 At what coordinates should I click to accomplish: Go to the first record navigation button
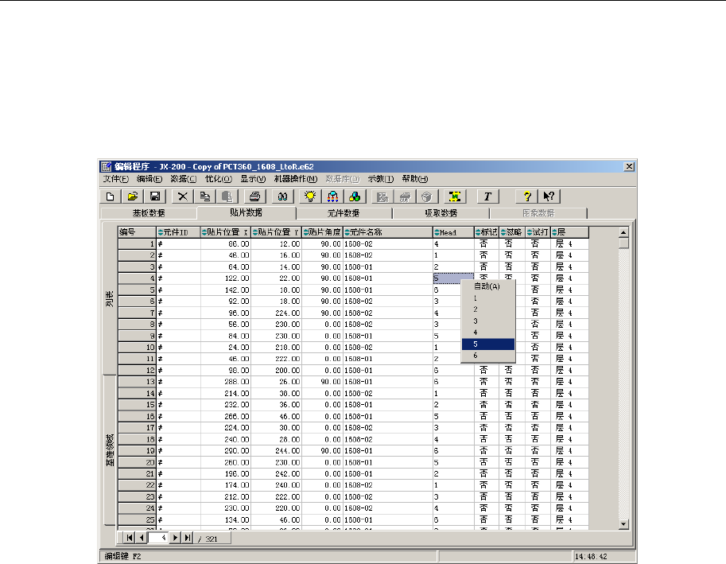(130, 538)
